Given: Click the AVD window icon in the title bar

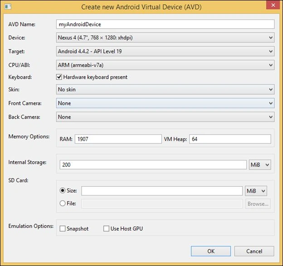Looking at the screenshot, I should click(x=8, y=7).
